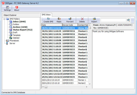Click the vertical scrollbar thumb
This screenshot has height=95, width=137.
point(90,28)
